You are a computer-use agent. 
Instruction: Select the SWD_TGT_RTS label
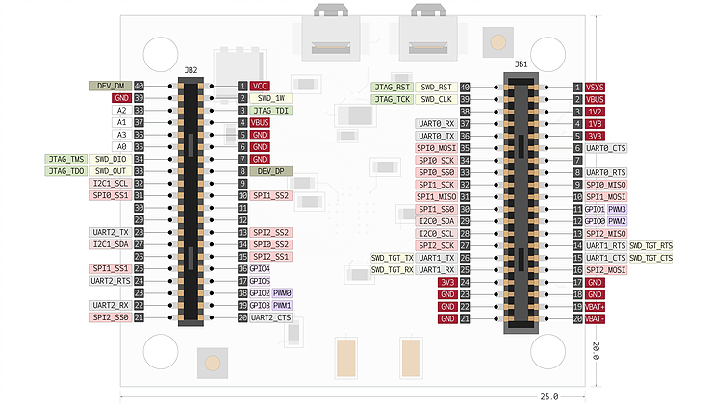point(651,245)
